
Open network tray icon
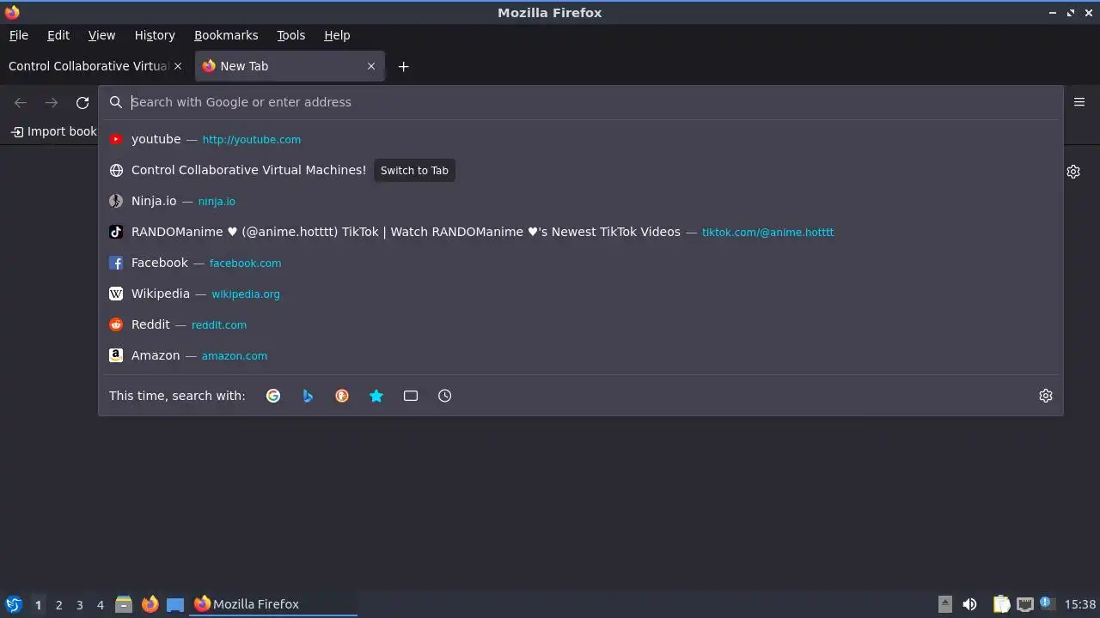[1024, 604]
